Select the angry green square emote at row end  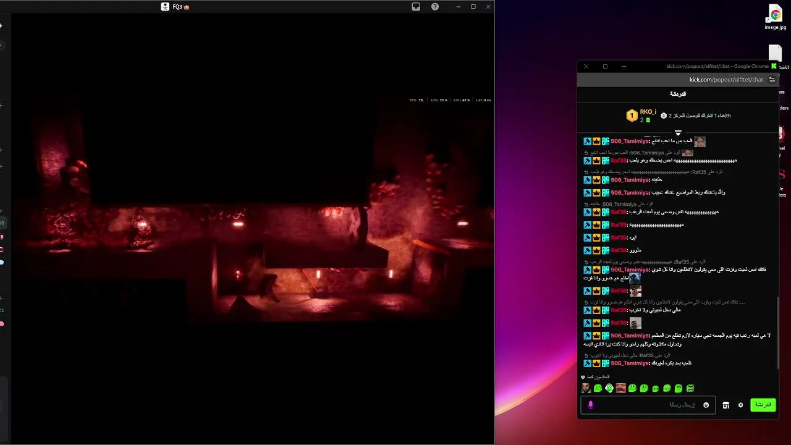(690, 388)
